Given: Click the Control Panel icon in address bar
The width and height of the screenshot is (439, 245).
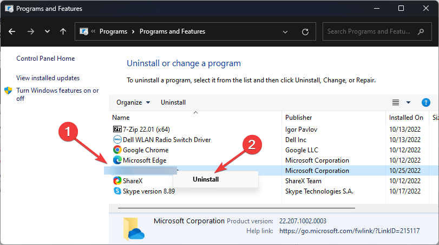Looking at the screenshot, I should tap(84, 31).
